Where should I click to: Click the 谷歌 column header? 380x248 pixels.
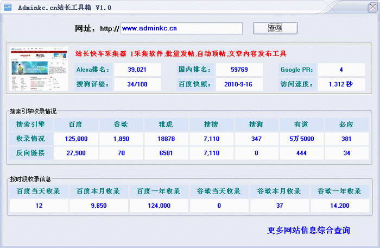[x=121, y=125]
